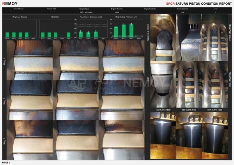Open the scavenge ports photo beside the crown

coord(189,37)
